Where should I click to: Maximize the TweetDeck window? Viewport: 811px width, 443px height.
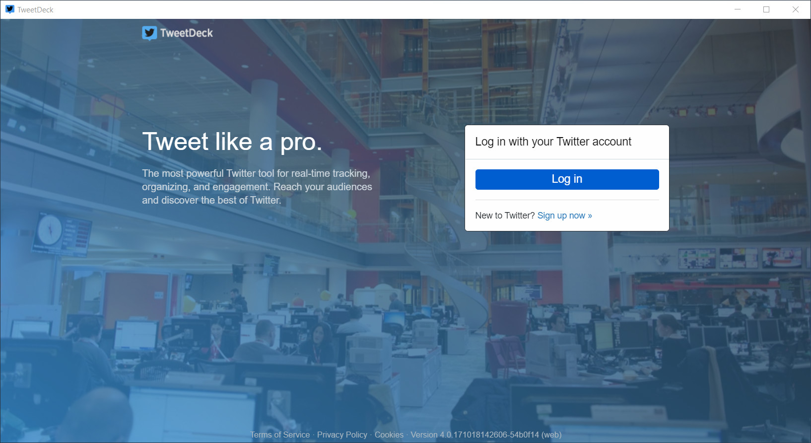pyautogui.click(x=766, y=9)
